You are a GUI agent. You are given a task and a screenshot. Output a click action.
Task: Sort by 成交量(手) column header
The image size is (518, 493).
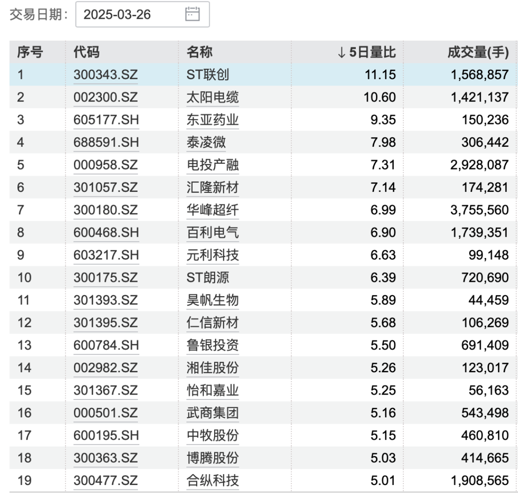[x=478, y=52]
